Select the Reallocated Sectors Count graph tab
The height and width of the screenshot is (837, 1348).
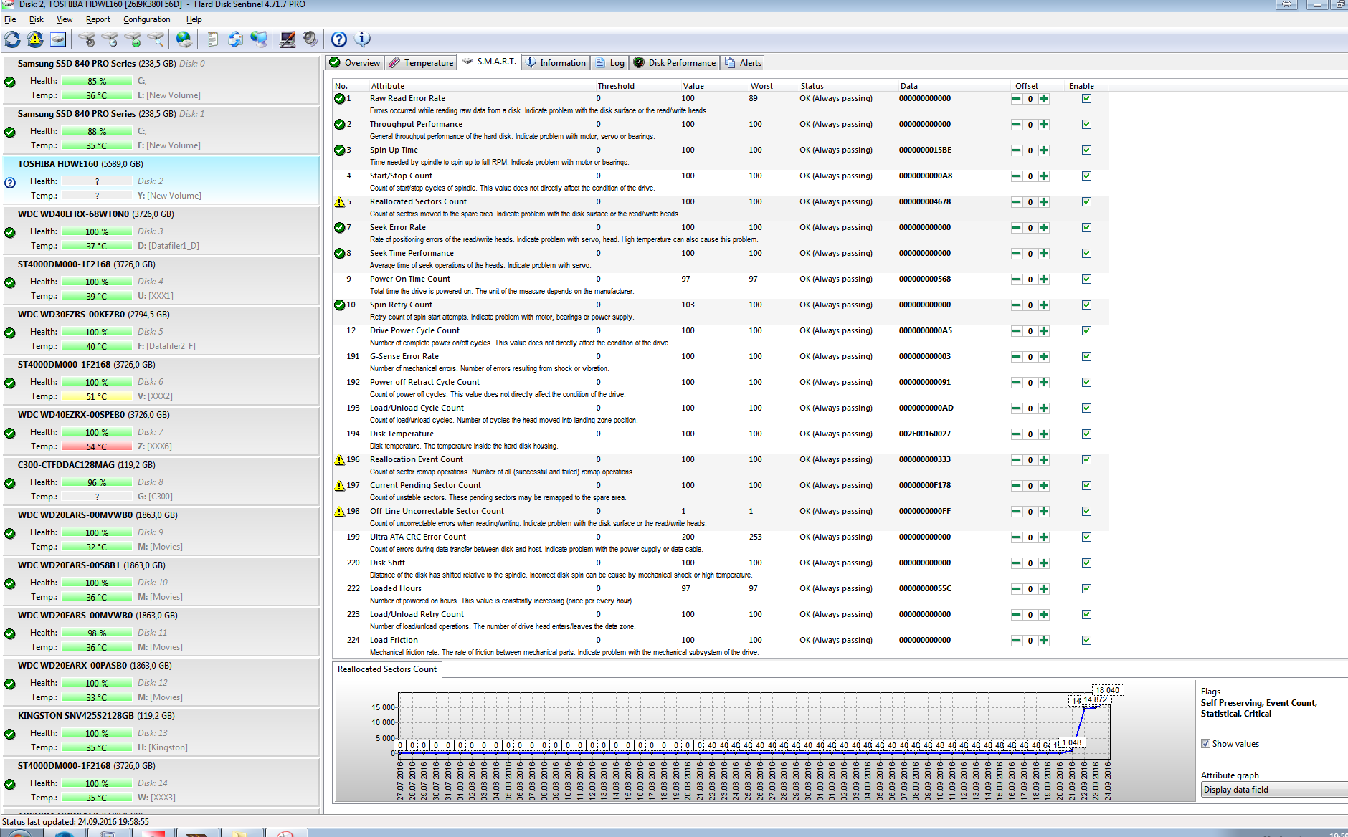tap(387, 669)
